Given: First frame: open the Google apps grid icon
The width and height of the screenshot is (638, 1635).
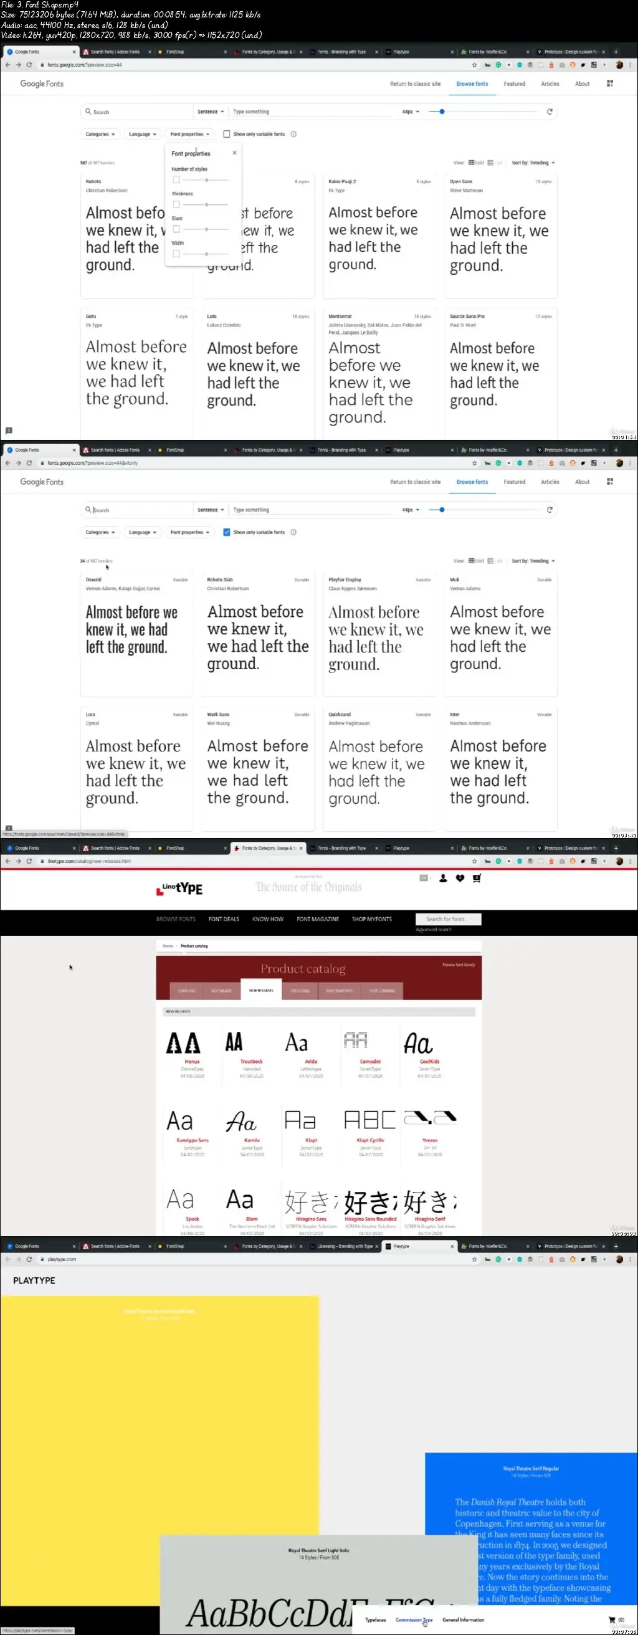Looking at the screenshot, I should pyautogui.click(x=610, y=83).
